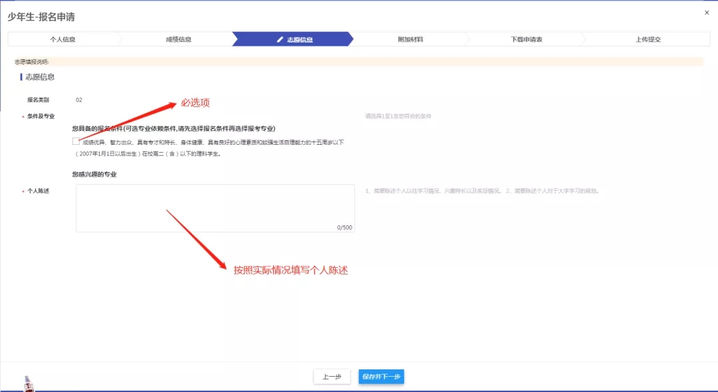Viewport: 718px width, 392px height.
Task: Select the 上传提交 step
Action: (648, 40)
